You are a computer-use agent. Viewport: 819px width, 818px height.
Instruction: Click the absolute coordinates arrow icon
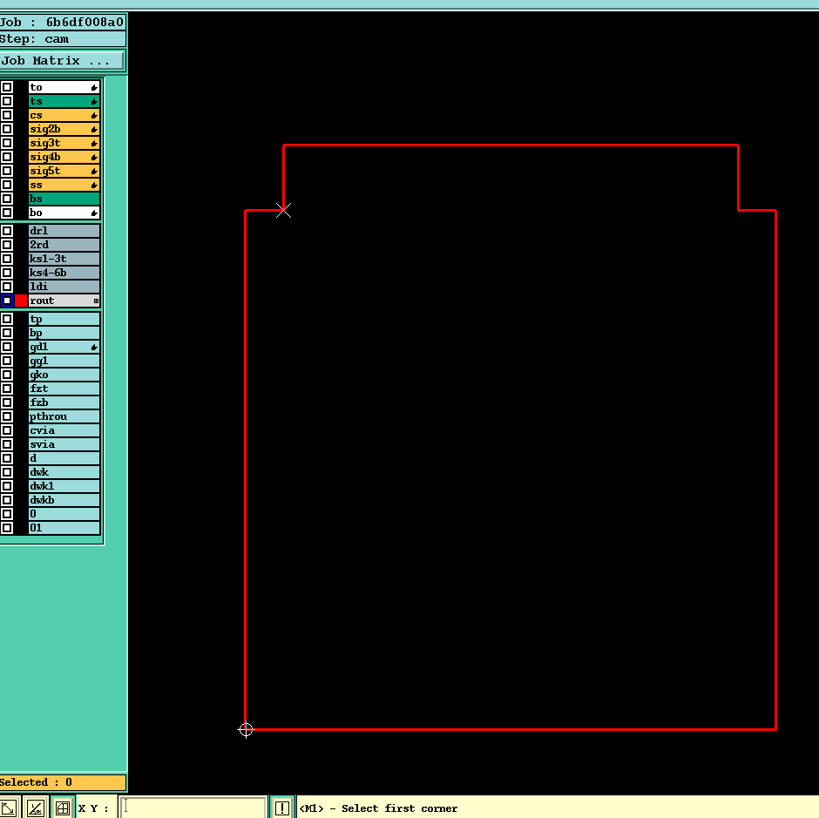click(9, 808)
